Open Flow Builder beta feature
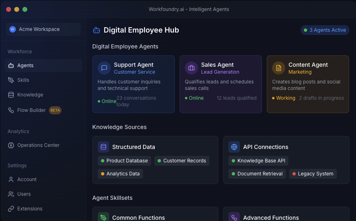The width and height of the screenshot is (356, 221). (31, 110)
